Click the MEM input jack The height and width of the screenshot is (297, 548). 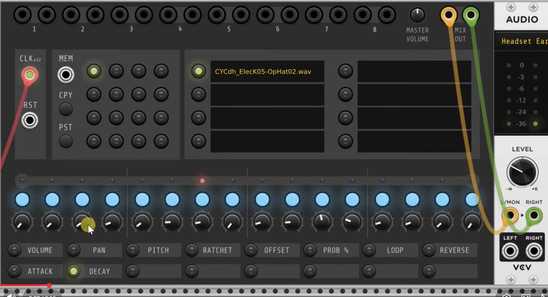pos(66,75)
